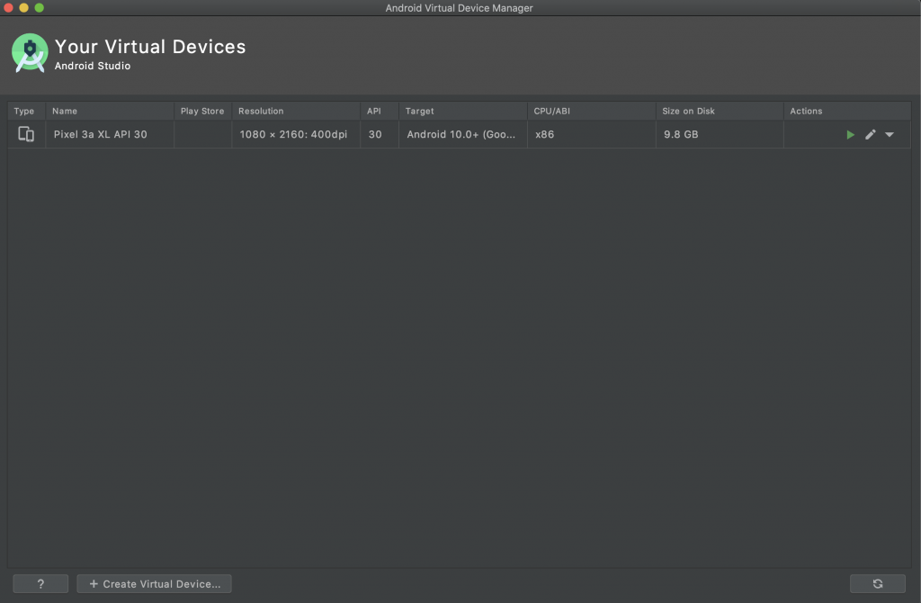The width and height of the screenshot is (921, 603).
Task: Sort by the Type column header
Action: tap(27, 111)
